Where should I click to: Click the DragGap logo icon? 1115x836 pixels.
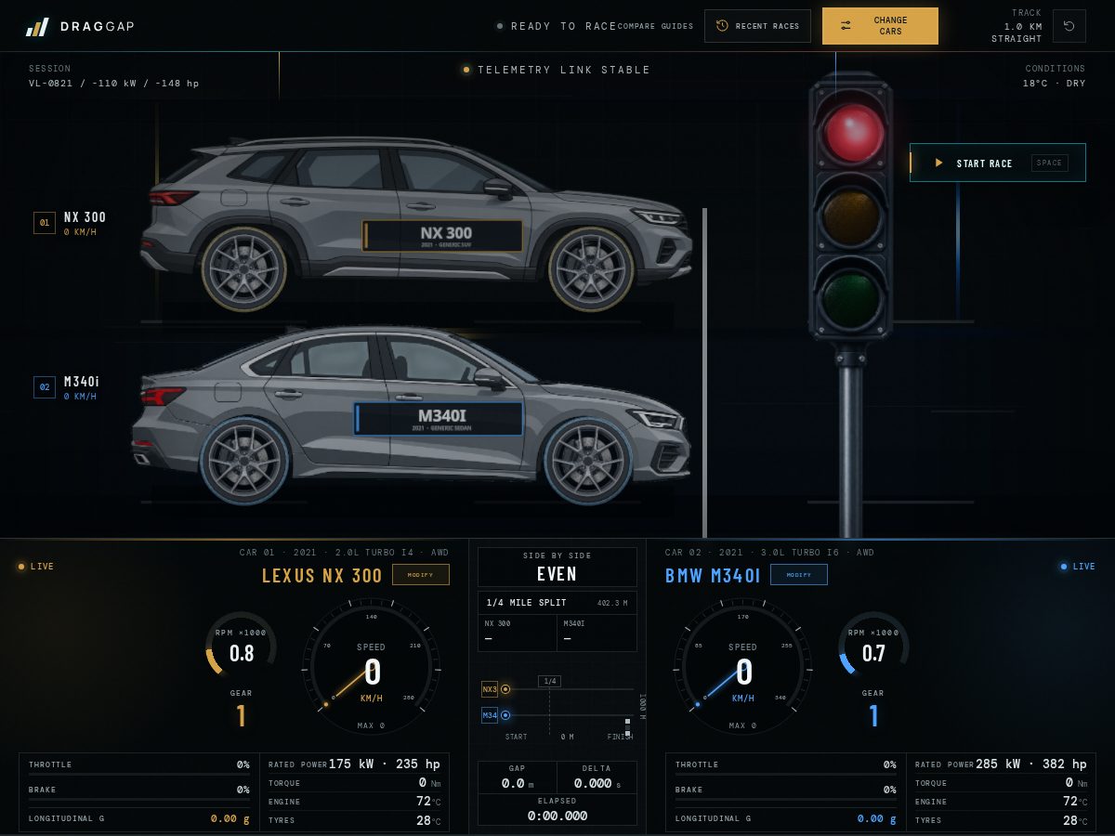click(37, 27)
